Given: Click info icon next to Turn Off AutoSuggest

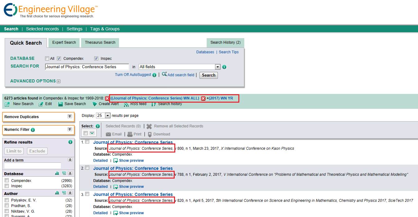Looking at the screenshot, I should pyautogui.click(x=154, y=75).
